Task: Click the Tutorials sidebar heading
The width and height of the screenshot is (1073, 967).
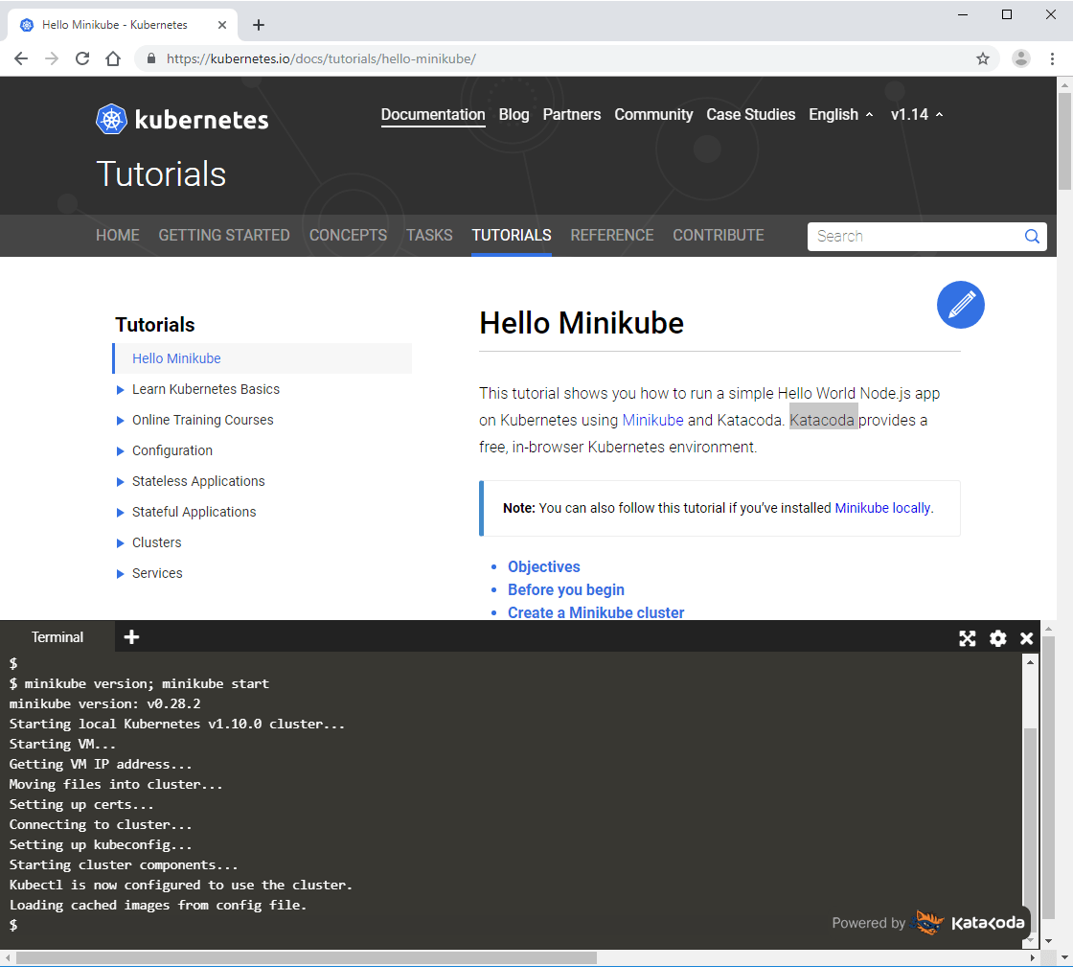Action: click(154, 324)
